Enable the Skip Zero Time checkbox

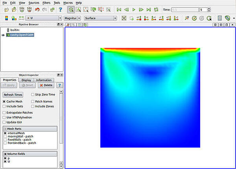33,94
